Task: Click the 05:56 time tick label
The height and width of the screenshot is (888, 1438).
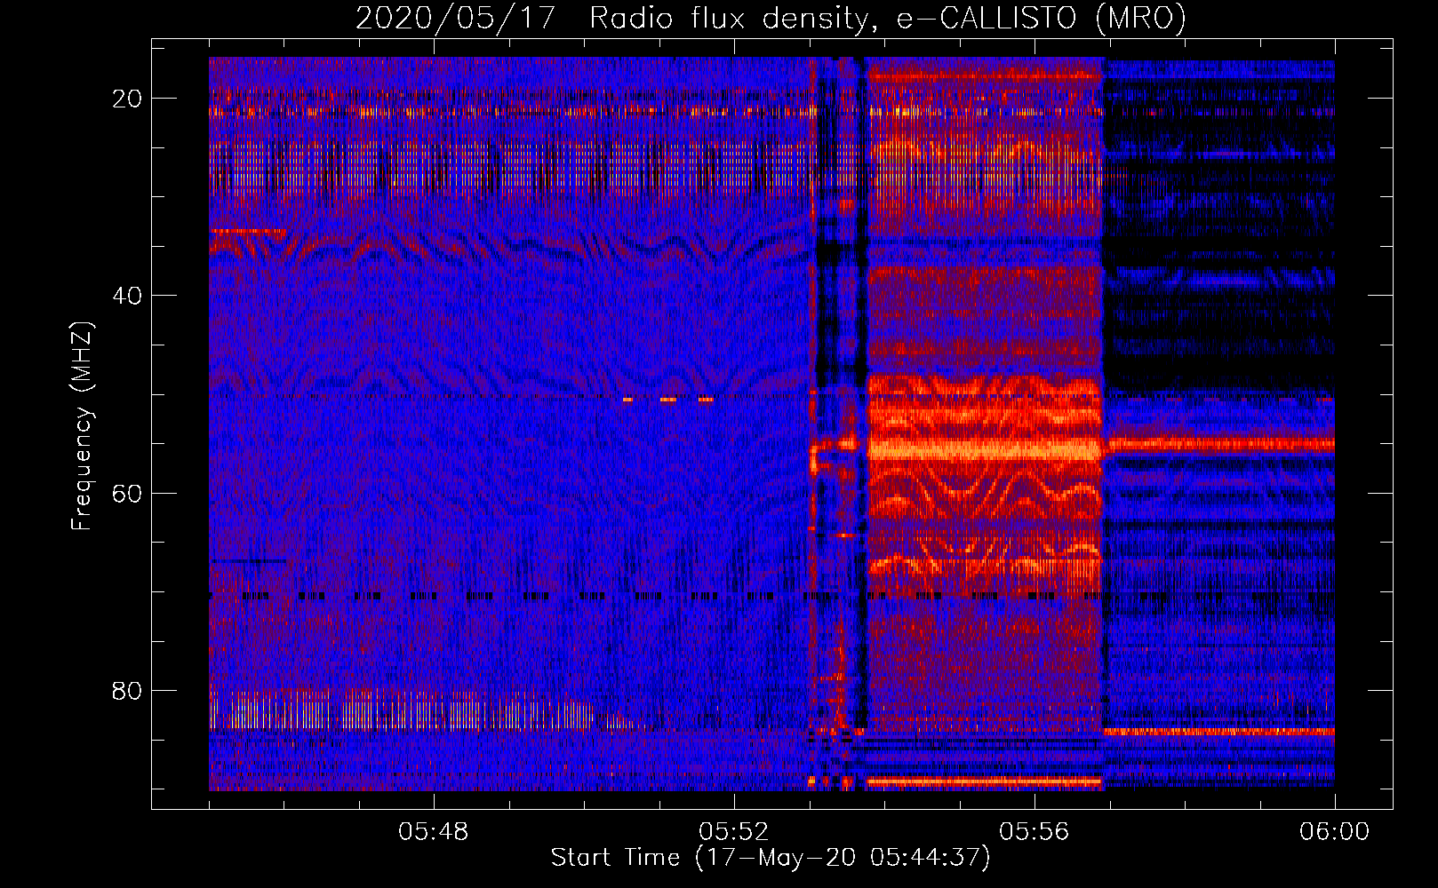Action: tap(1035, 832)
